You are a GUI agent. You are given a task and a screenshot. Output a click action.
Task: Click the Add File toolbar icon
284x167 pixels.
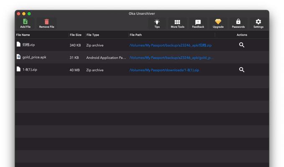[x=26, y=21]
